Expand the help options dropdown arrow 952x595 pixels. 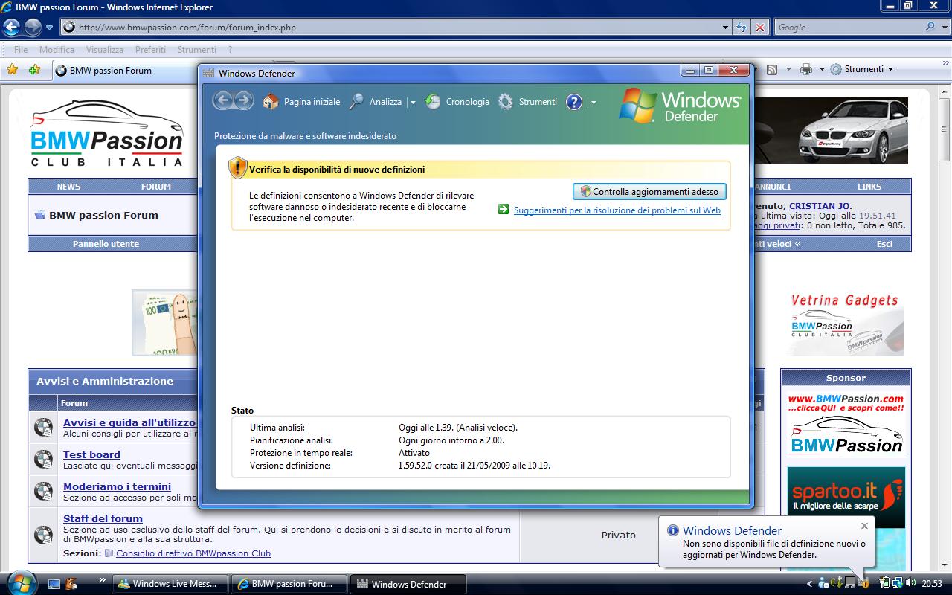click(593, 103)
